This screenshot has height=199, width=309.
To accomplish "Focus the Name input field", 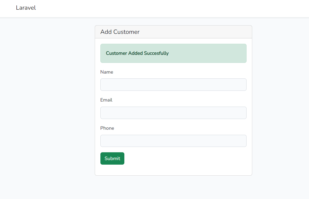I will pos(173,85).
